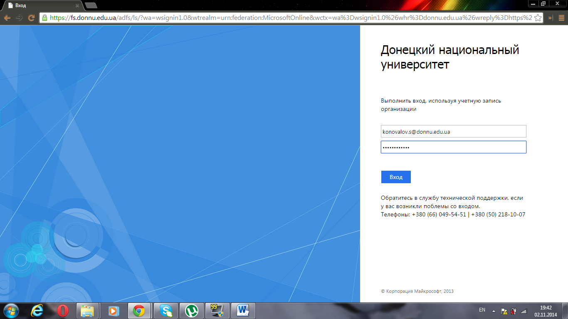Click the Донецкий национальный университет heading

pyautogui.click(x=450, y=57)
